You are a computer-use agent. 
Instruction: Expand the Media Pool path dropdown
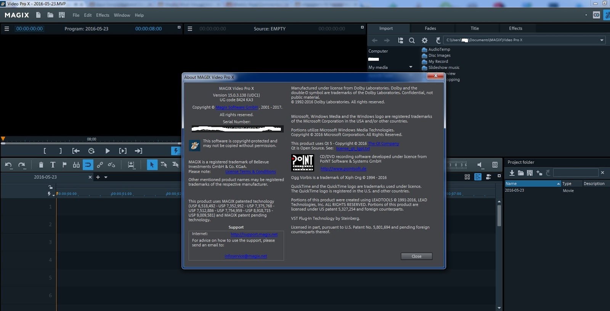pyautogui.click(x=602, y=40)
